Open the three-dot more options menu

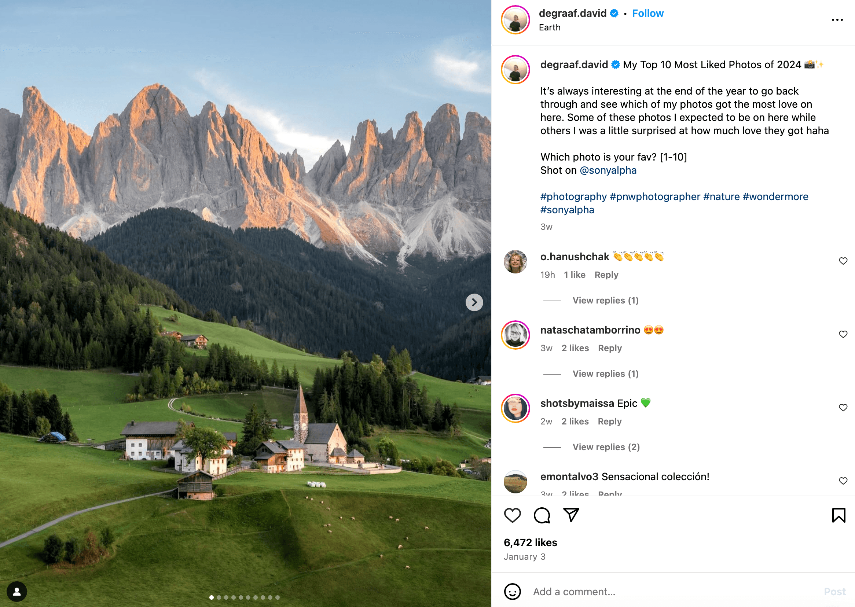click(837, 20)
